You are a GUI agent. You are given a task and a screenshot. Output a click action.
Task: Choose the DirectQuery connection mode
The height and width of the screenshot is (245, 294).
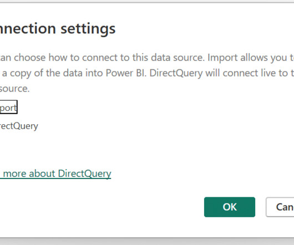[x=19, y=126]
